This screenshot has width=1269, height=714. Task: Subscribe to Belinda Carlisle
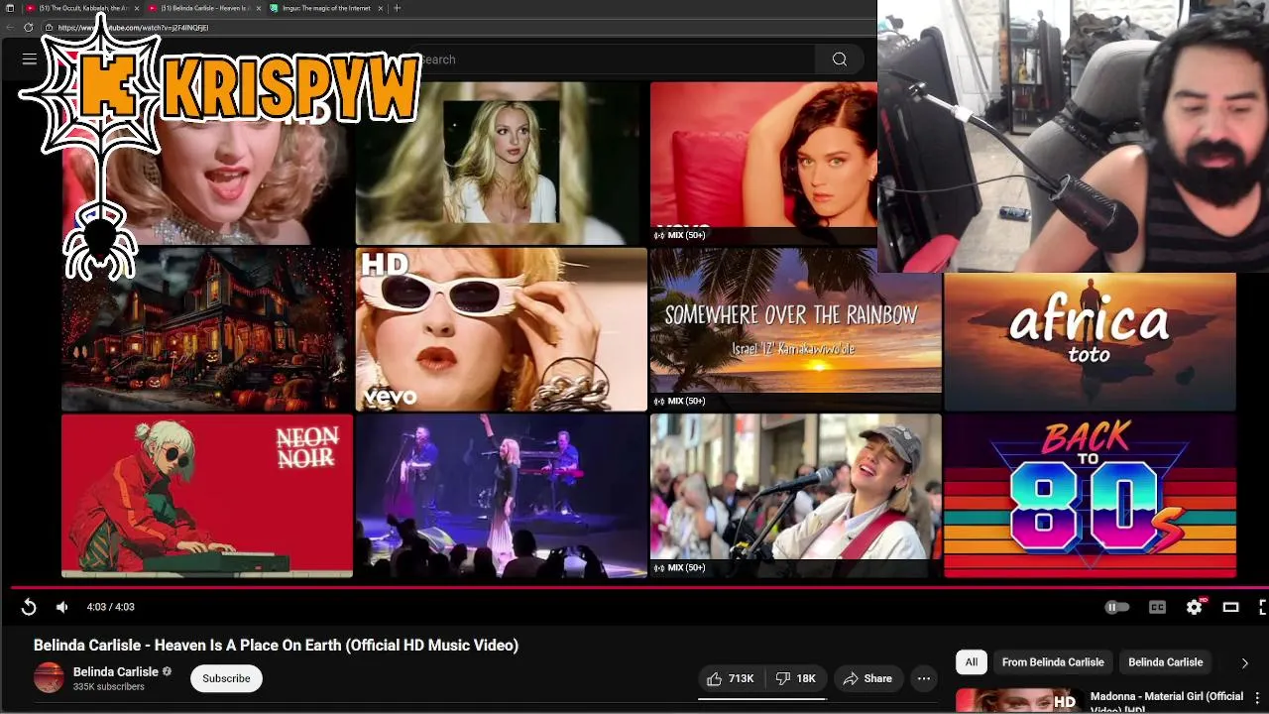pos(226,678)
